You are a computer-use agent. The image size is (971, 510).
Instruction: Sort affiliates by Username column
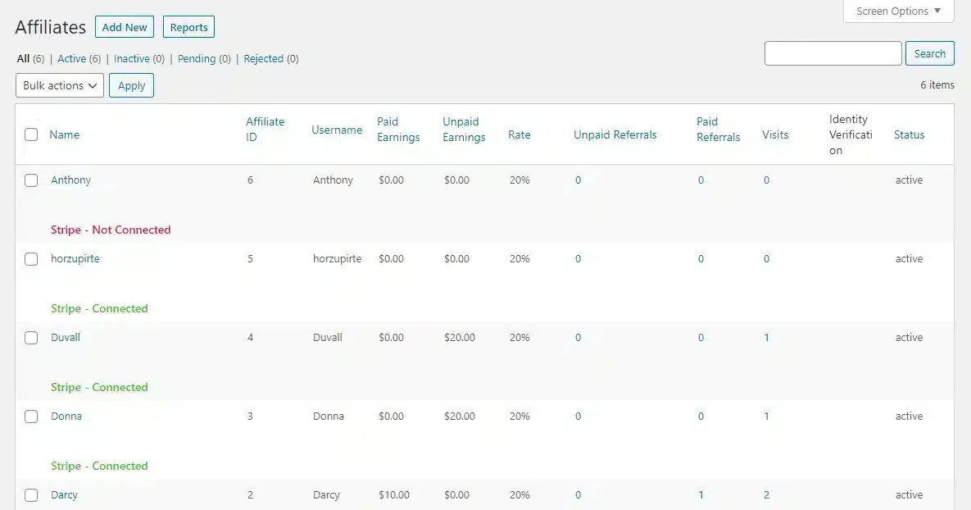tap(336, 130)
